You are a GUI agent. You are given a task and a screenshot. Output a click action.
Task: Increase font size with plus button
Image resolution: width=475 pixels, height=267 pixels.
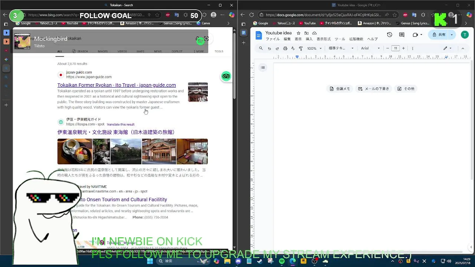(403, 48)
